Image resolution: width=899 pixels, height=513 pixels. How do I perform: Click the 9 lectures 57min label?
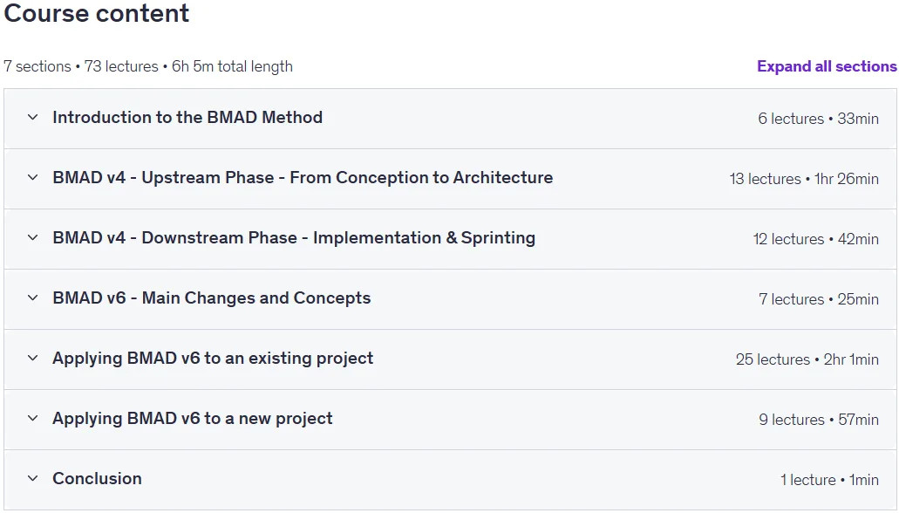(x=819, y=420)
